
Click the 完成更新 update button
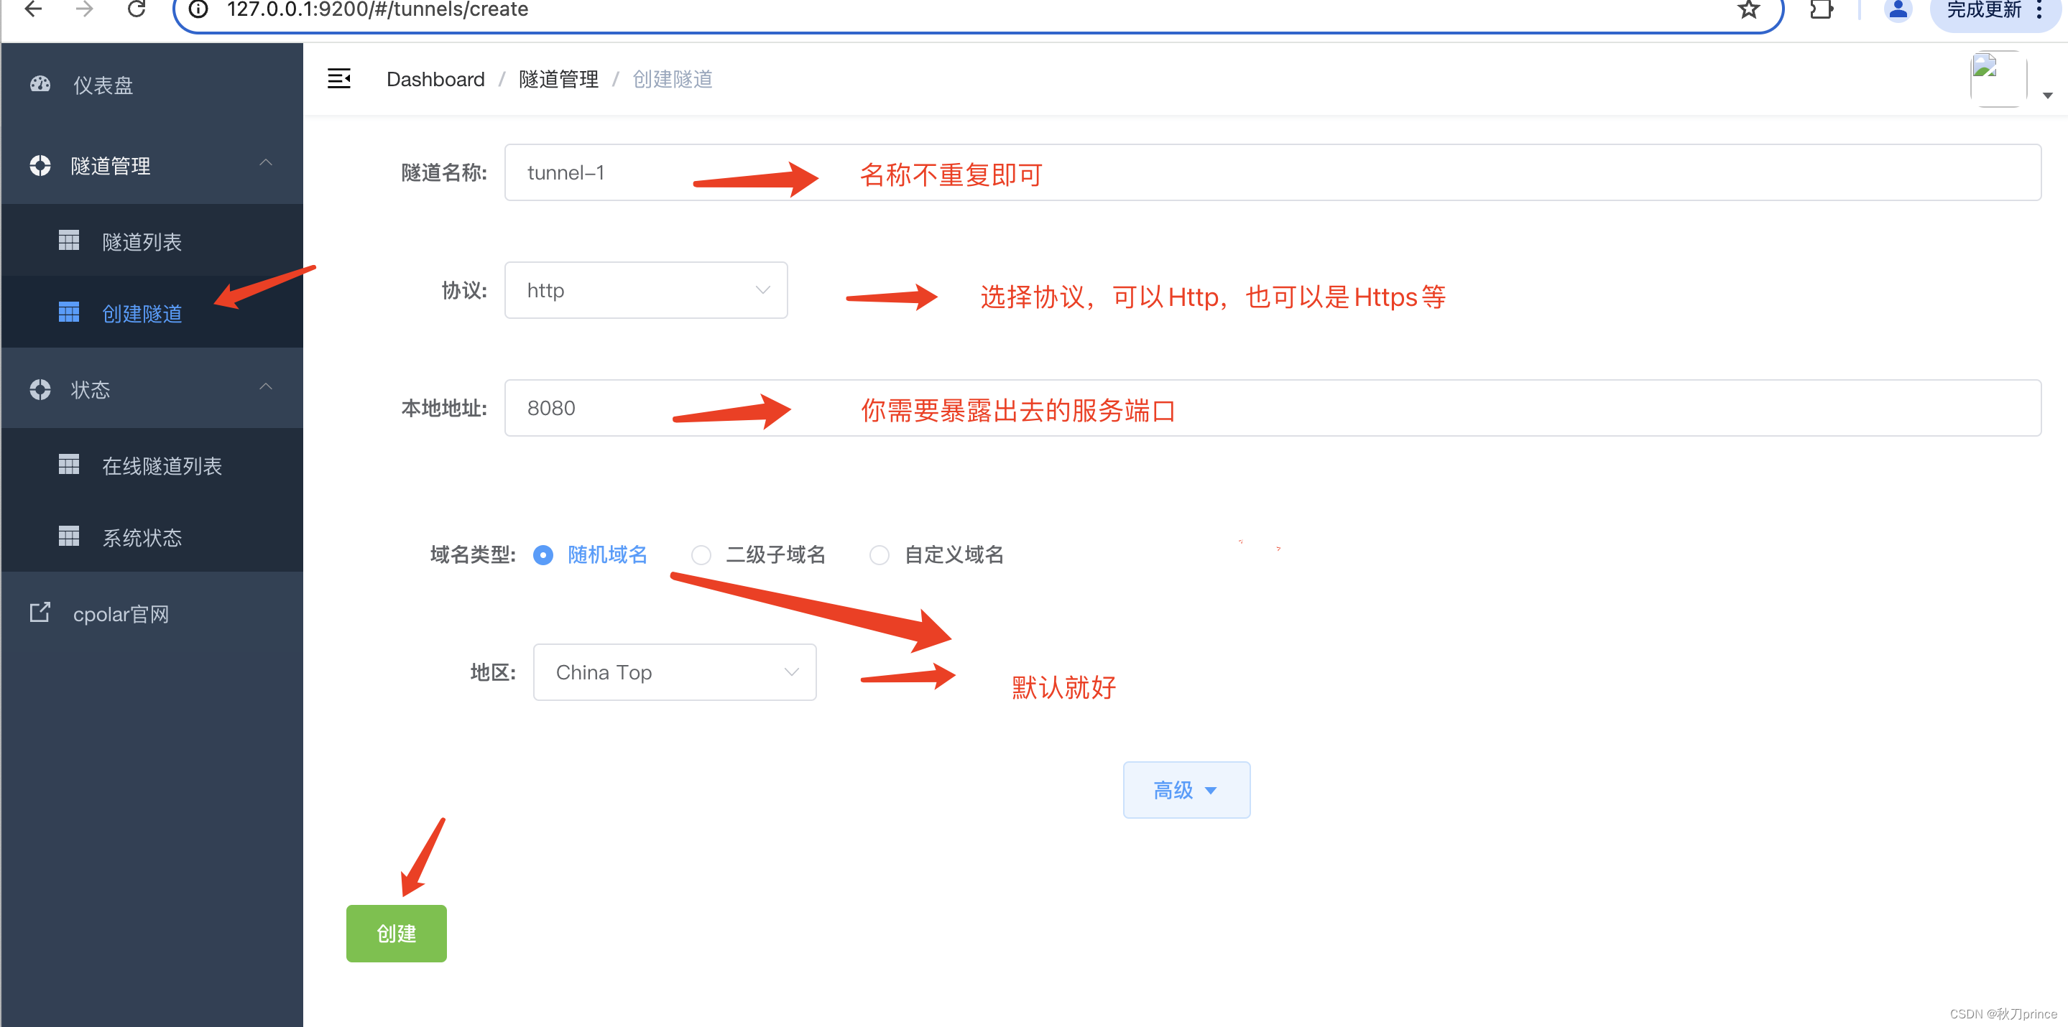click(x=1983, y=9)
